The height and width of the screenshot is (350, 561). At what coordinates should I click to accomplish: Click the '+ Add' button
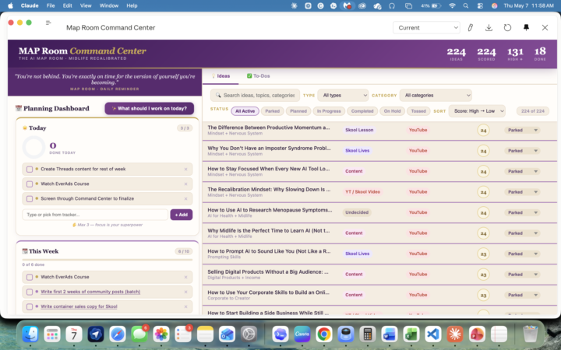pos(182,215)
